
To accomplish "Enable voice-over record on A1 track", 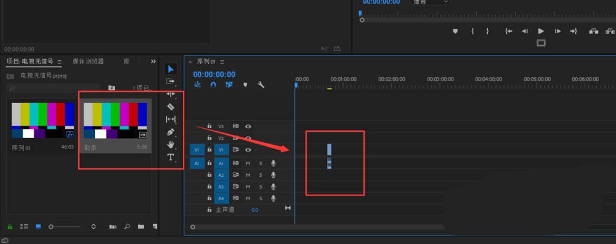I will [x=273, y=163].
